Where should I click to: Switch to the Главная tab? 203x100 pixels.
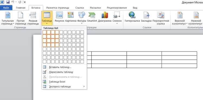pos(21,8)
